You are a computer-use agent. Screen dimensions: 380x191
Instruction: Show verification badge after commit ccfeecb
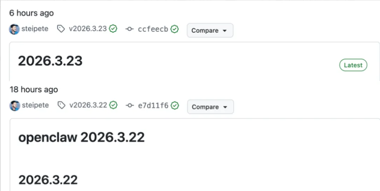(175, 29)
